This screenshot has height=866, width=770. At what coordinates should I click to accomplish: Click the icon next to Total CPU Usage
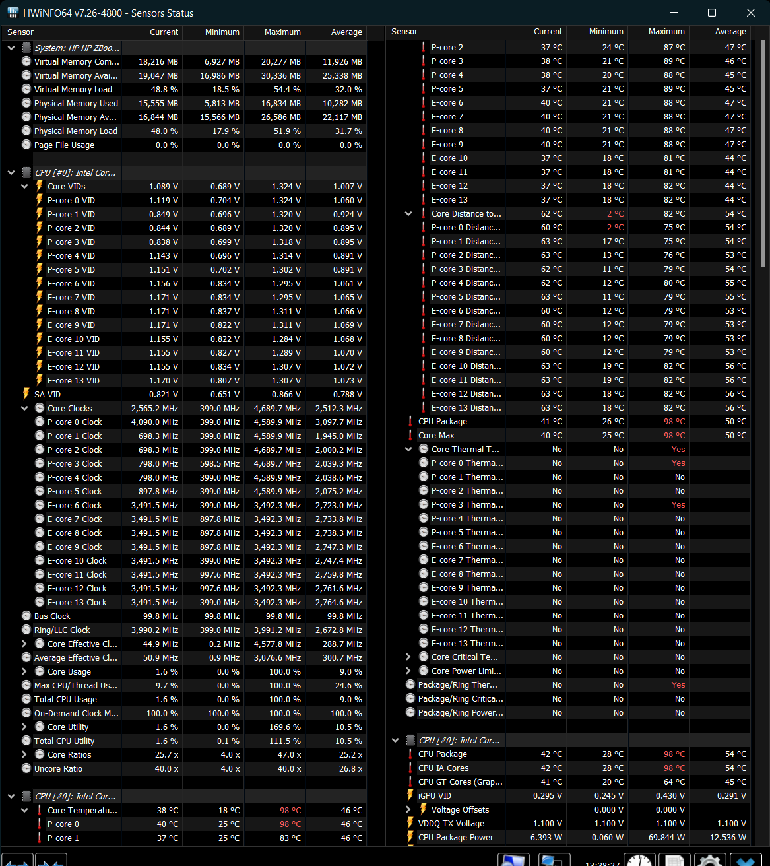click(x=26, y=699)
